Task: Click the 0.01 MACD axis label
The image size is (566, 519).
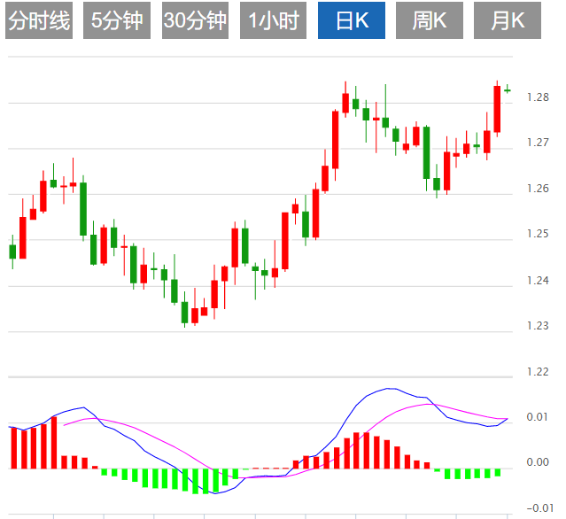Action: [538, 417]
